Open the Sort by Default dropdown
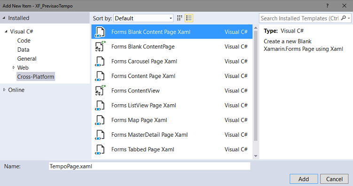 pos(143,18)
